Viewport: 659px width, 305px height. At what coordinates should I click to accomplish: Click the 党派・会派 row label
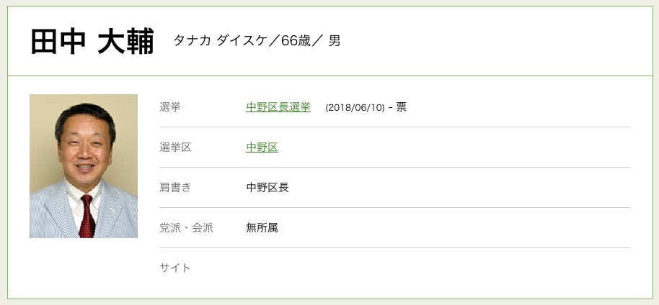[186, 228]
